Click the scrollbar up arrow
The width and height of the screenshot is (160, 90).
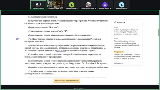click(159, 16)
